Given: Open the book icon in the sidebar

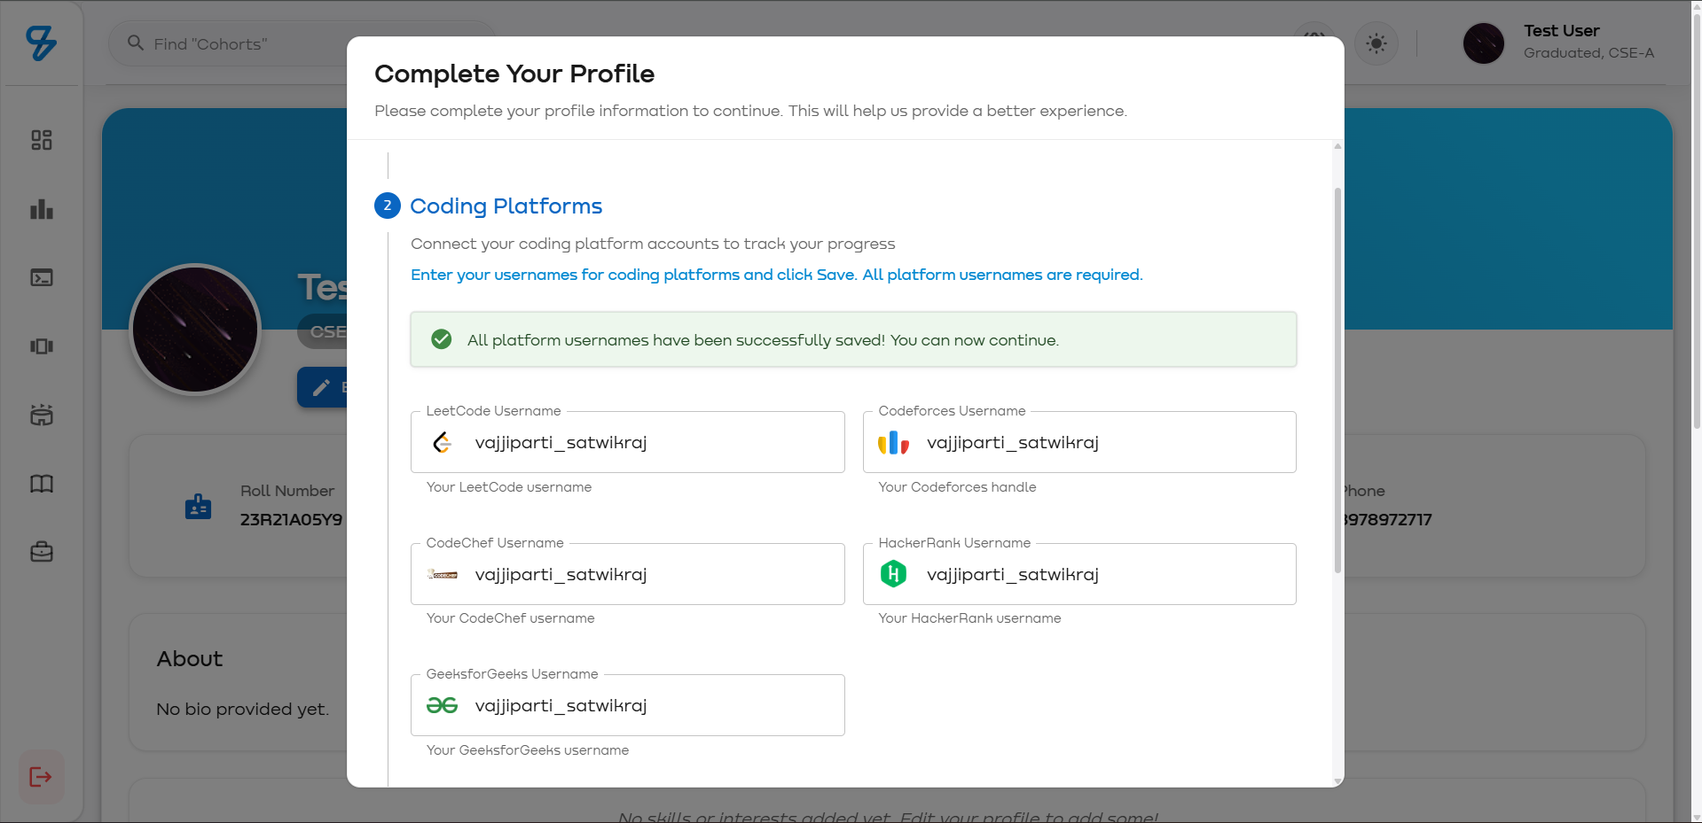Looking at the screenshot, I should pyautogui.click(x=41, y=484).
